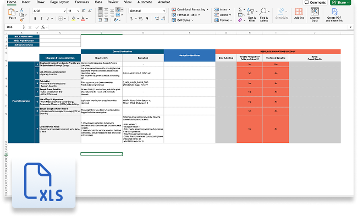Toggle Align Left

click(100, 15)
